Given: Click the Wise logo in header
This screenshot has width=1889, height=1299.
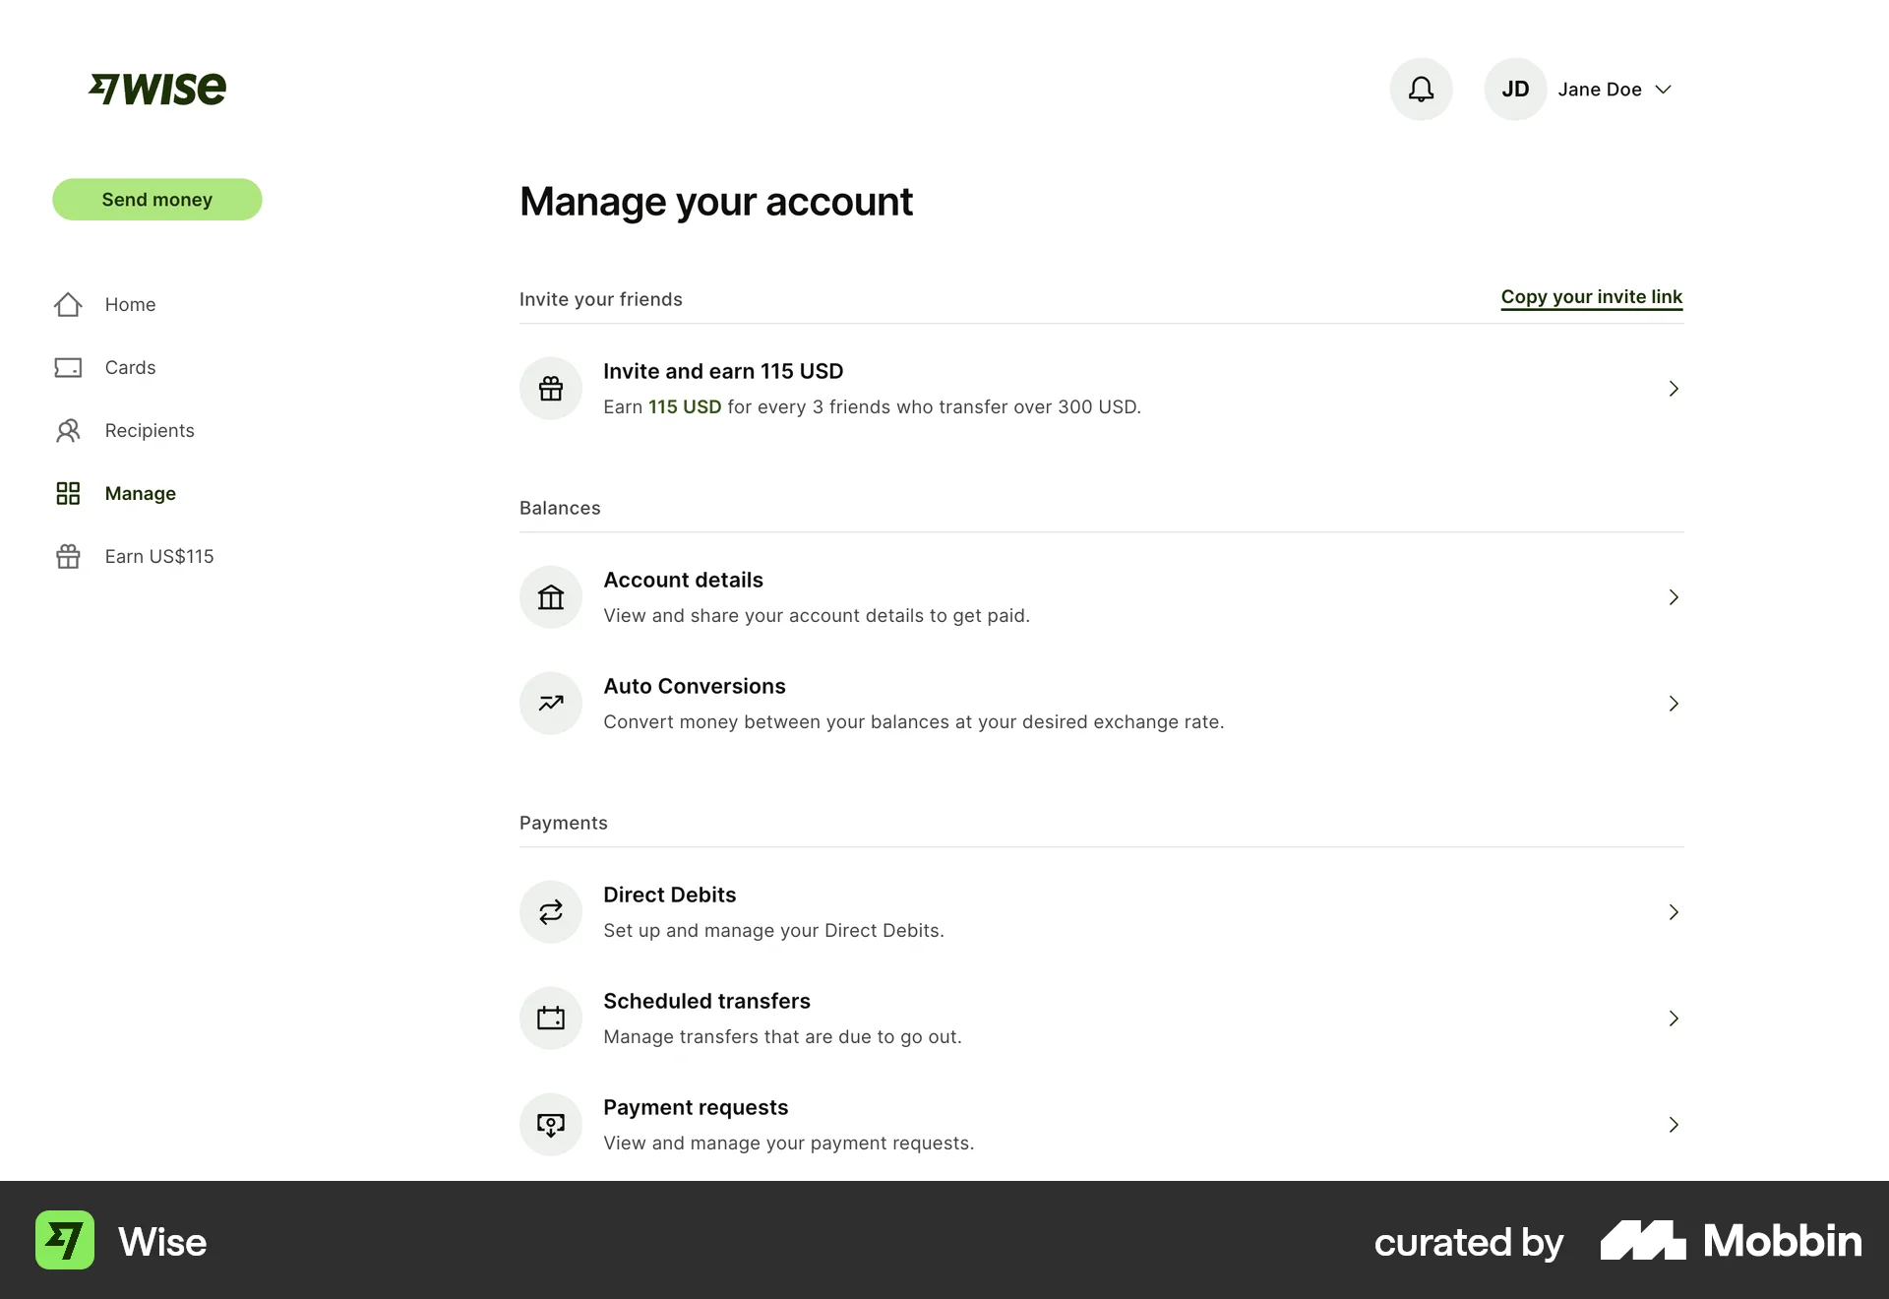Looking at the screenshot, I should point(157,89).
